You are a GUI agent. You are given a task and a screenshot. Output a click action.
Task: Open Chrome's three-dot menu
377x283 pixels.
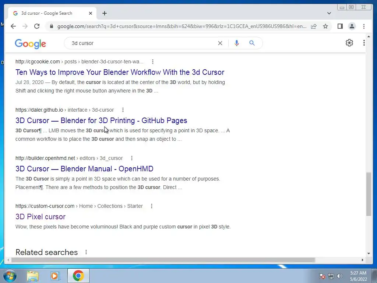tap(364, 26)
